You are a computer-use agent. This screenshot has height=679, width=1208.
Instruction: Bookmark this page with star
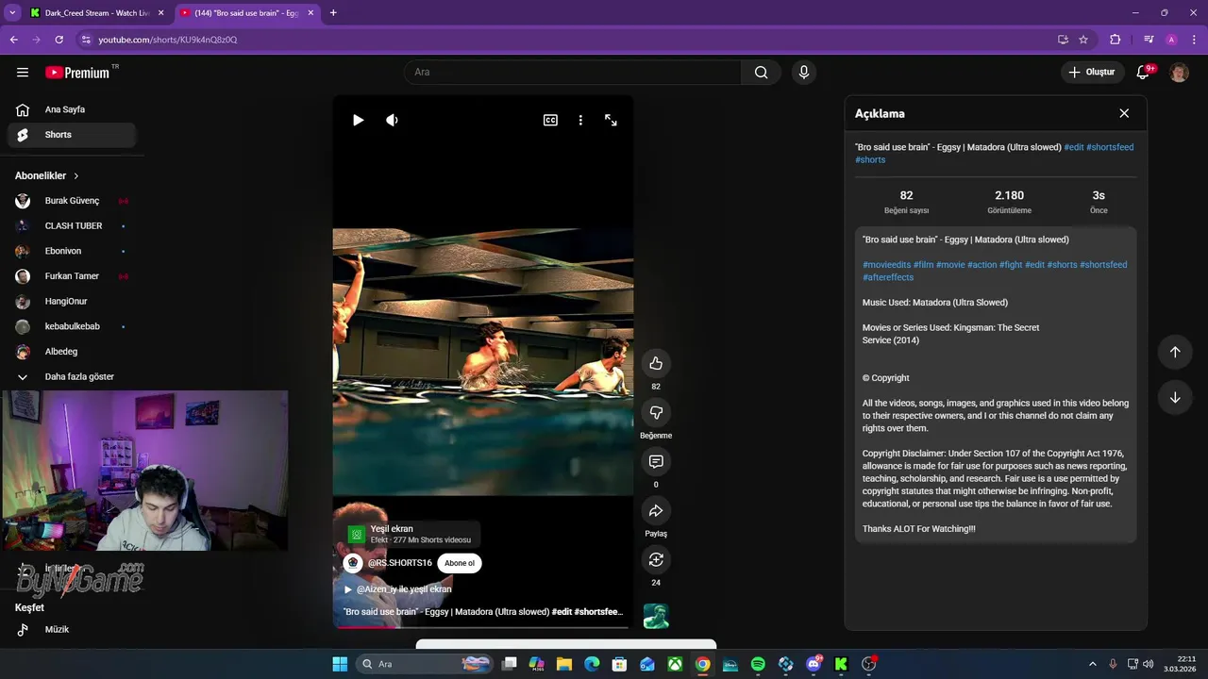tap(1083, 40)
